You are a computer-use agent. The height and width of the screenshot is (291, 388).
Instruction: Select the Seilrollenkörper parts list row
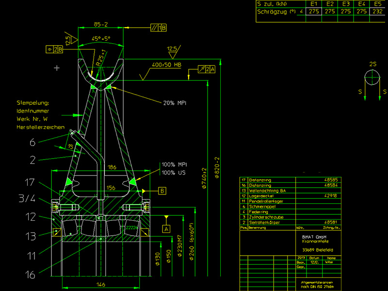291,223
